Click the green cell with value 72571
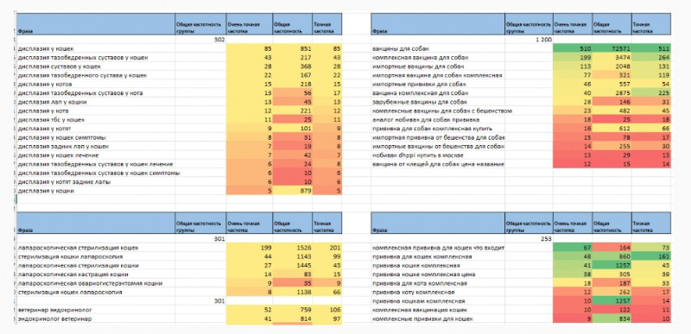 [612, 48]
